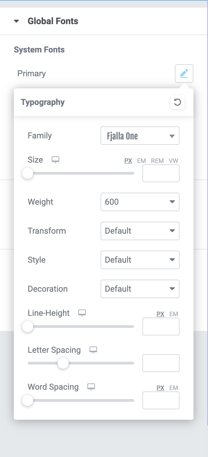
Task: Open the Decoration dropdown
Action: [x=140, y=289]
